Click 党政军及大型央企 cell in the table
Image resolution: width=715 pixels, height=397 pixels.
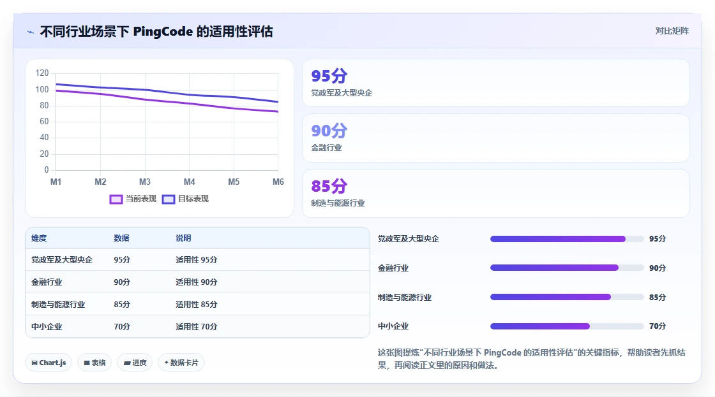click(x=61, y=260)
